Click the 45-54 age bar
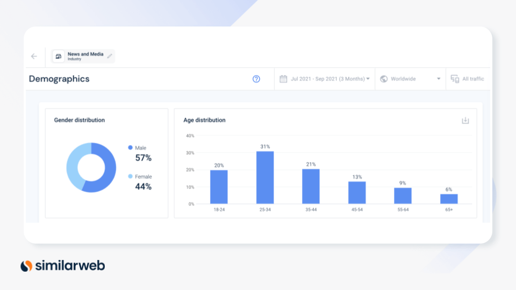The image size is (516, 290). 357,193
